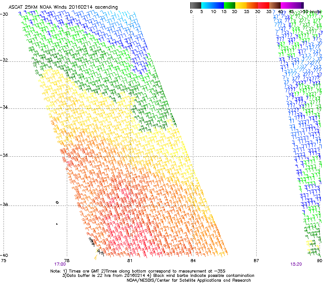Click the longitude label 81

130,261
